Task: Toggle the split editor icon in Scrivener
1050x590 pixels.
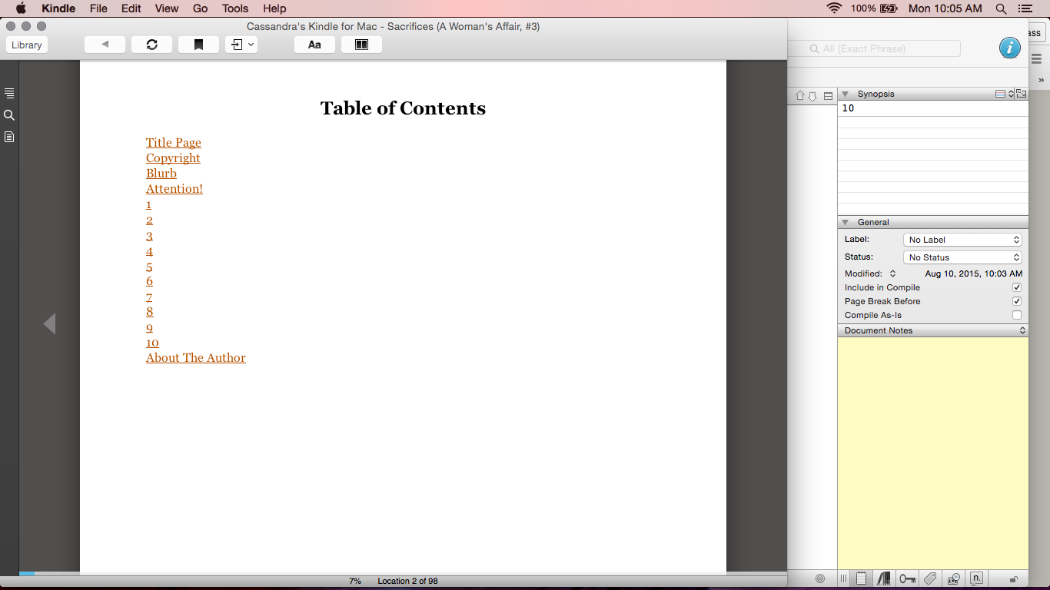Action: [828, 96]
